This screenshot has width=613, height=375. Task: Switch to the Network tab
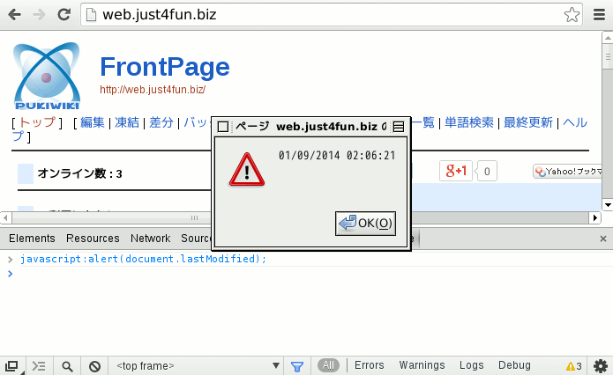150,239
